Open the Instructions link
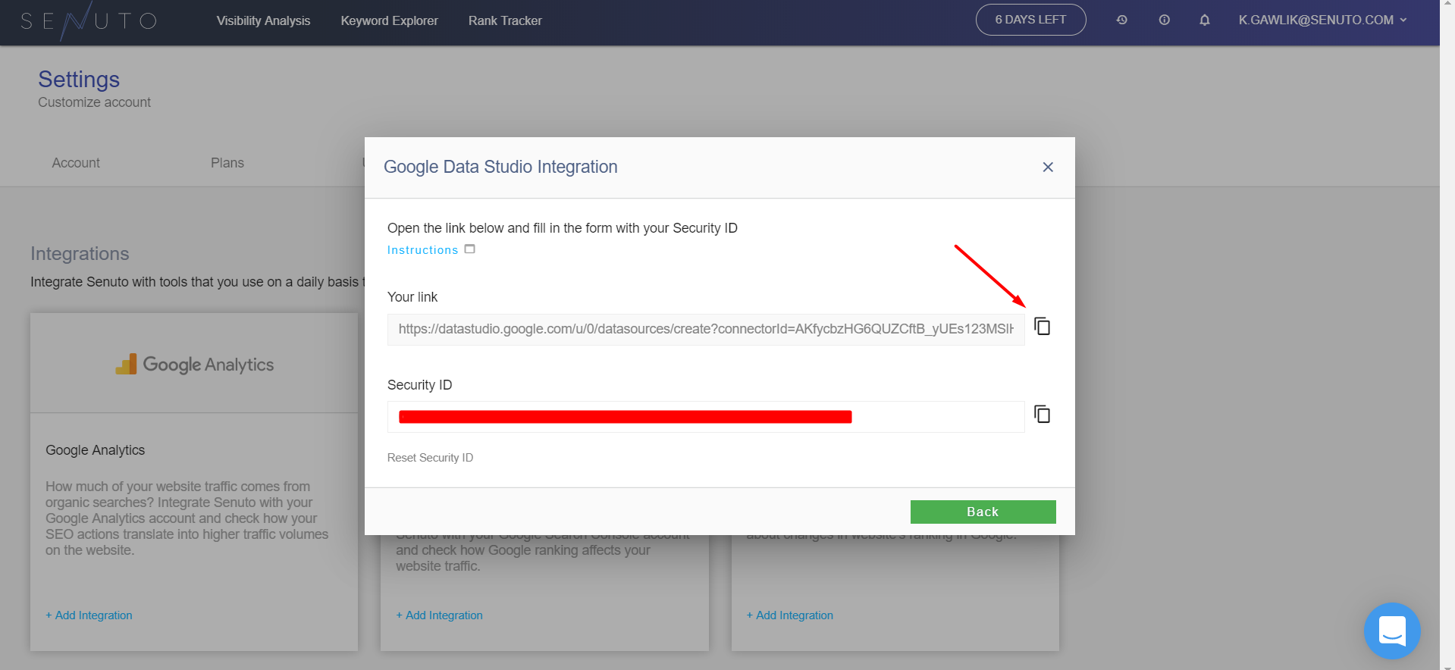This screenshot has height=670, width=1455. coord(422,250)
